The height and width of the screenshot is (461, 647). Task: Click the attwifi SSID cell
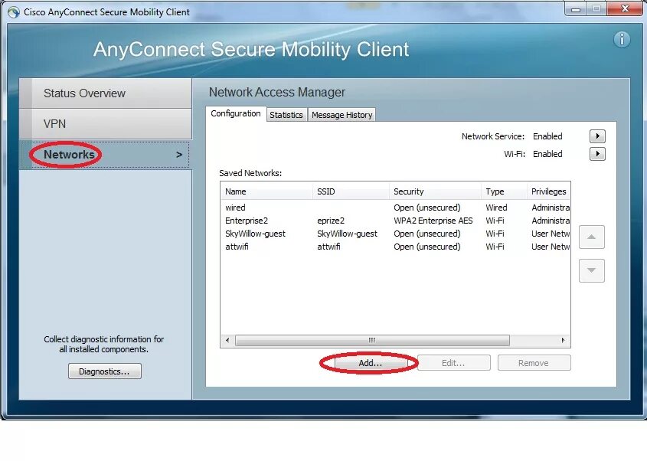click(x=329, y=247)
